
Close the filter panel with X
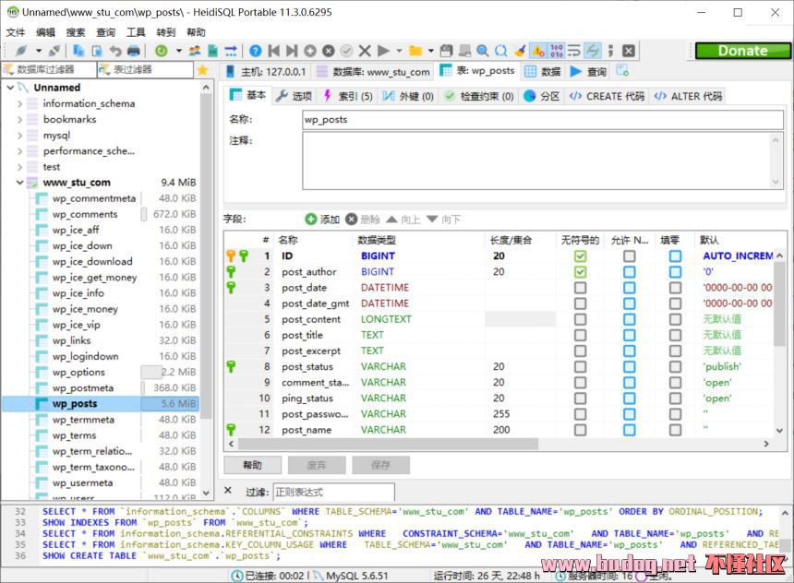228,491
